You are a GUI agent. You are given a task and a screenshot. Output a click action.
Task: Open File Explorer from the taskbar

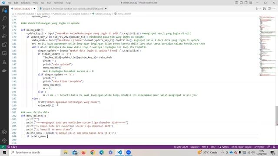(x=66, y=152)
